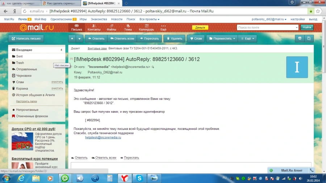
Task: Open message in new window icon
Action: [x=309, y=38]
